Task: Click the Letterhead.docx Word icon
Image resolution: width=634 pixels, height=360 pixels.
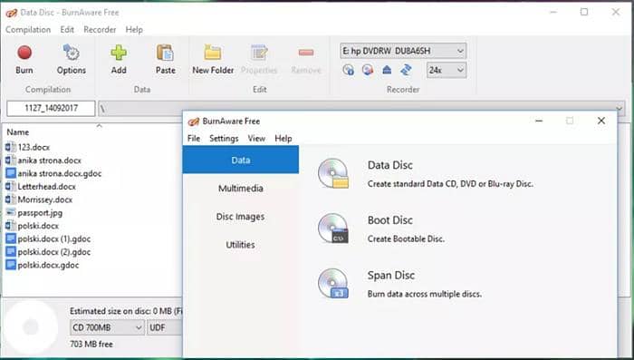Action: pos(11,186)
